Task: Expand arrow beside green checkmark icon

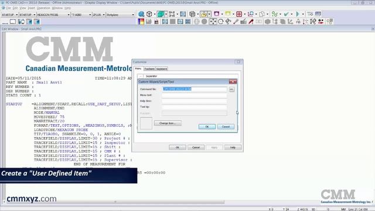Action: [291, 14]
